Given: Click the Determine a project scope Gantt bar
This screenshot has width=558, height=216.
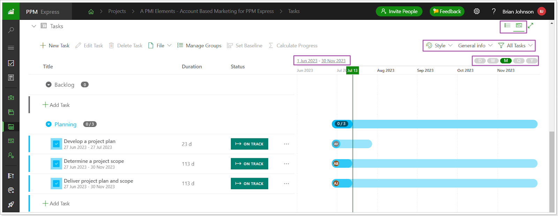Looking at the screenshot, I should (435, 163).
